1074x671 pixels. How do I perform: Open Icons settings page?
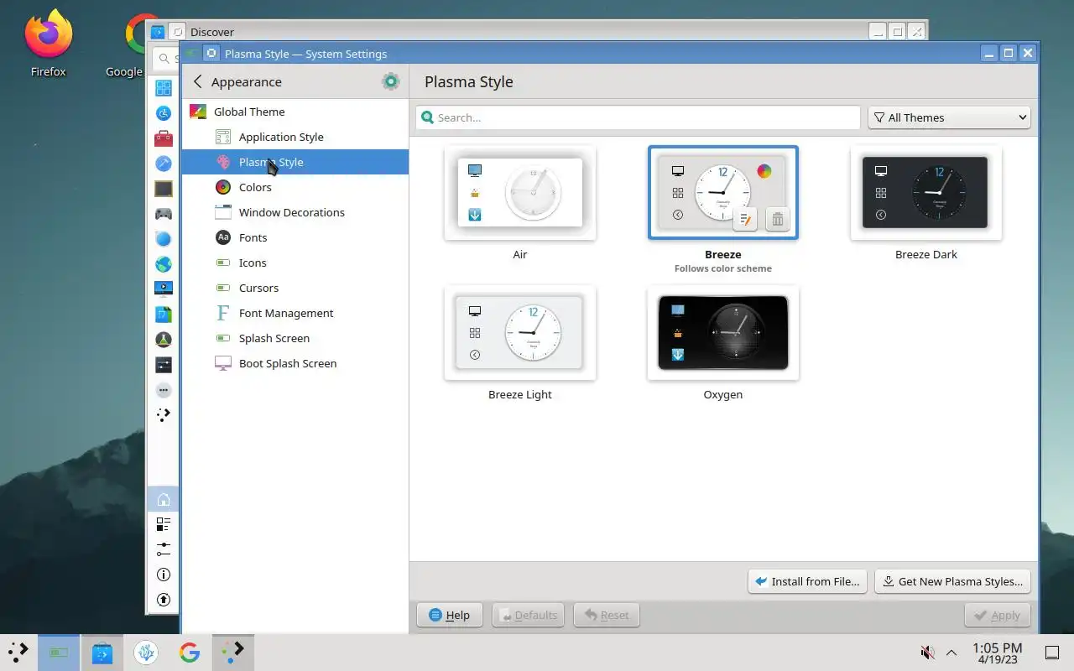coord(295,263)
